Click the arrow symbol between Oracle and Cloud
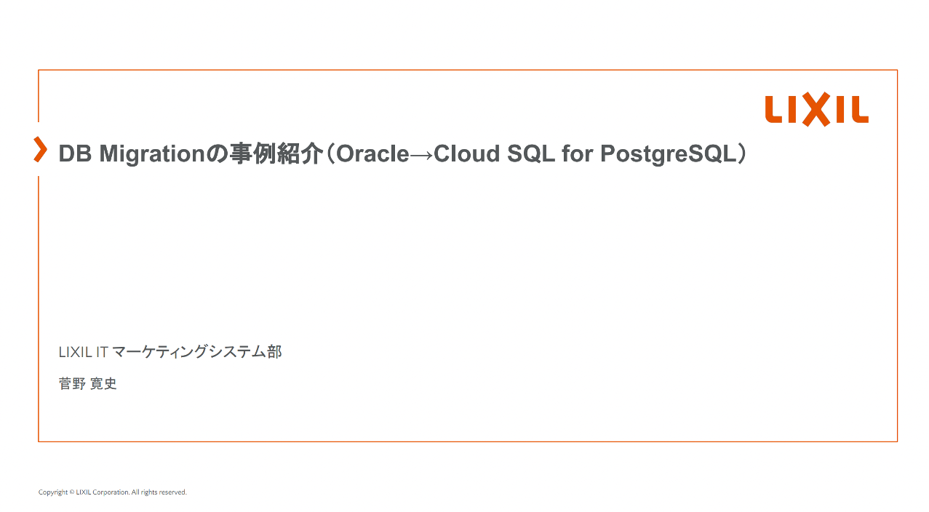The height and width of the screenshot is (512, 929). point(421,154)
